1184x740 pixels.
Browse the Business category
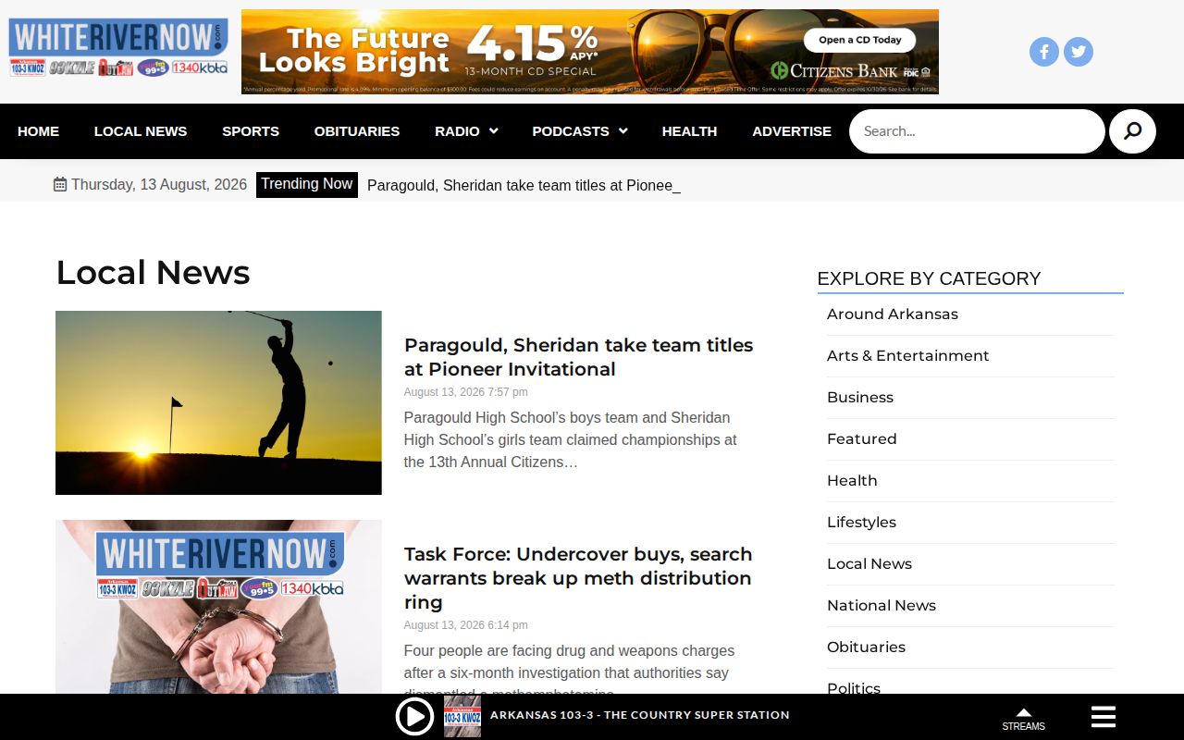tap(860, 398)
